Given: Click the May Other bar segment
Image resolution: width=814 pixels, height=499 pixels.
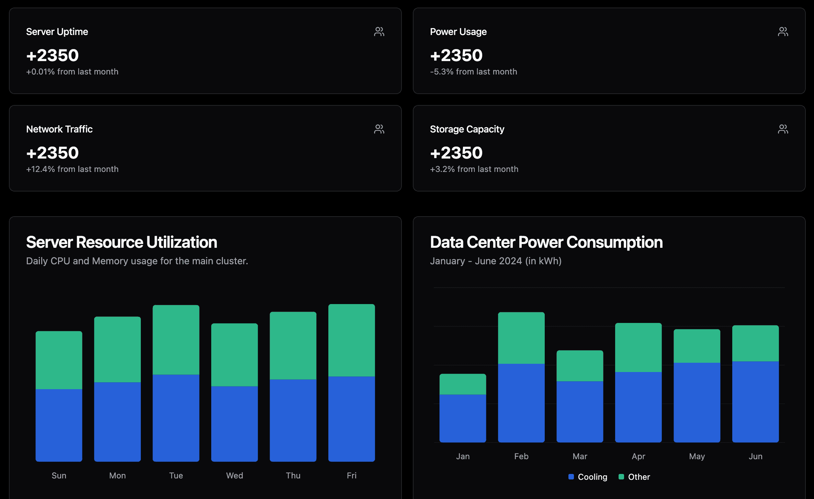Looking at the screenshot, I should (x=697, y=346).
